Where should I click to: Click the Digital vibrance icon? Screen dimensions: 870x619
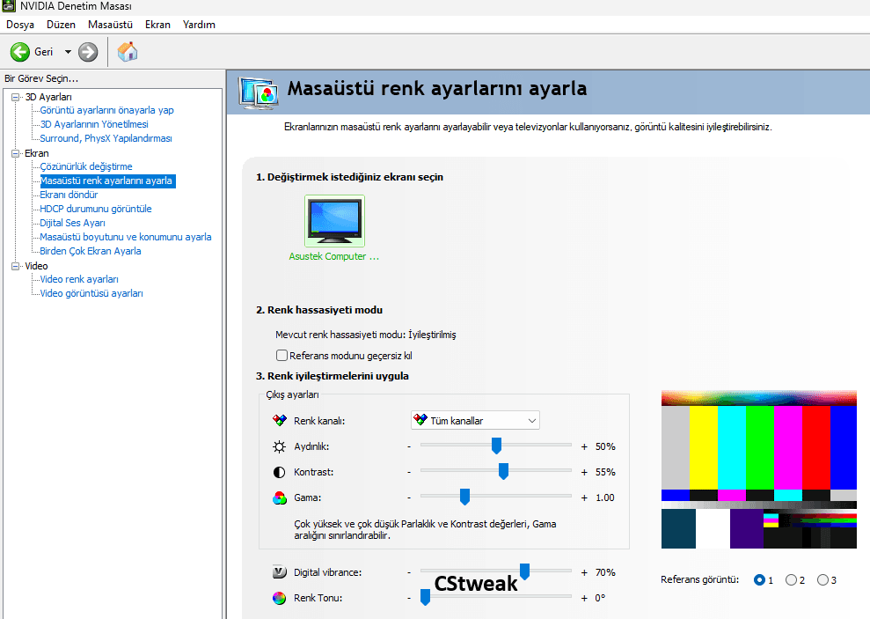(279, 572)
